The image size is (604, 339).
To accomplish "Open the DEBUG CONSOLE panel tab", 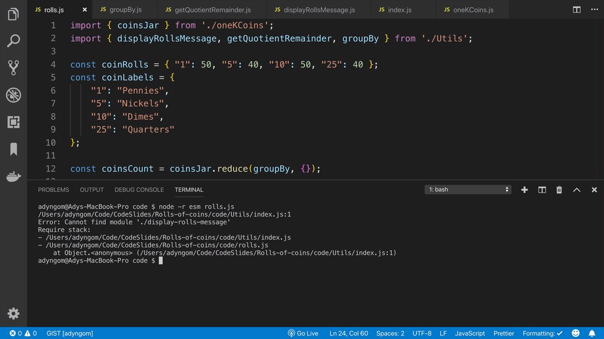I will coord(139,190).
